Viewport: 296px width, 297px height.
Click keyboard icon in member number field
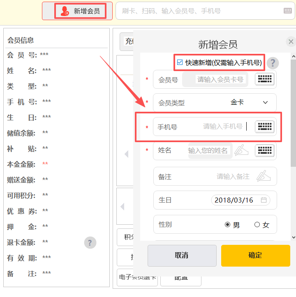(265, 79)
